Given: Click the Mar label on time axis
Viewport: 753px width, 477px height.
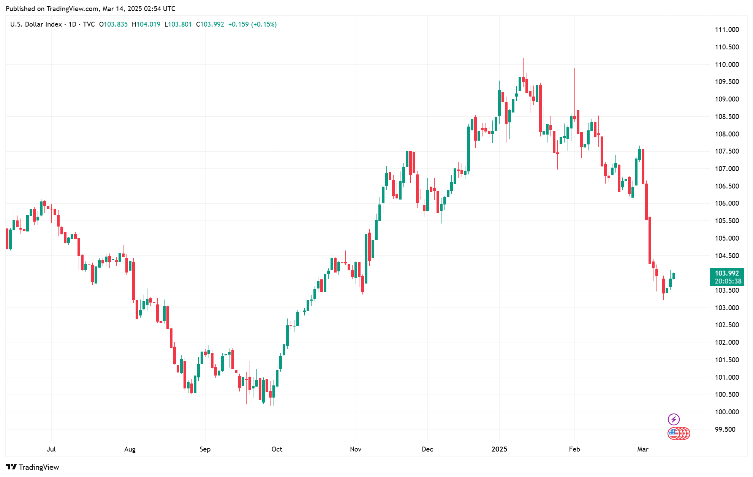Looking at the screenshot, I should click(x=643, y=449).
